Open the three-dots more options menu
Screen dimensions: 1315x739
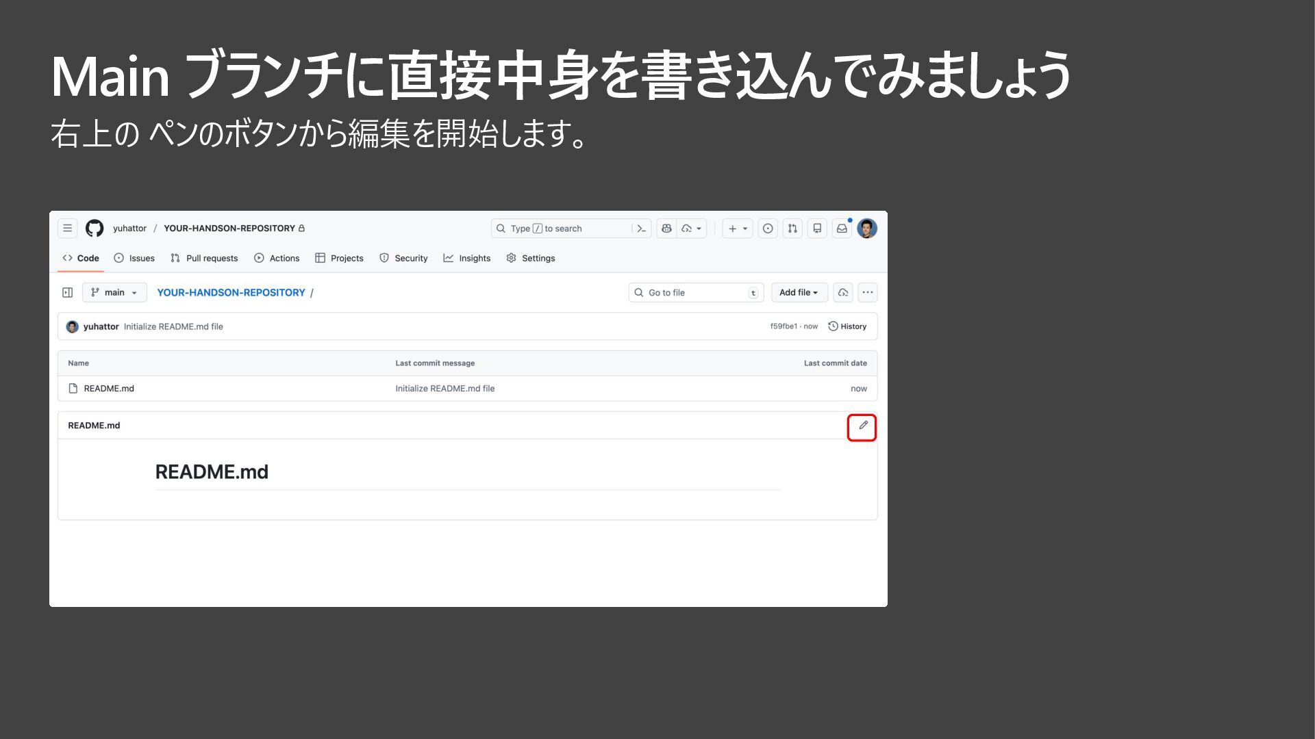(868, 293)
